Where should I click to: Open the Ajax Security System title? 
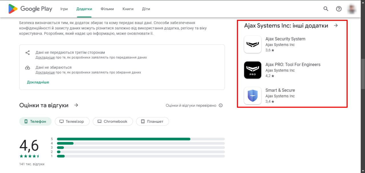pyautogui.click(x=285, y=39)
